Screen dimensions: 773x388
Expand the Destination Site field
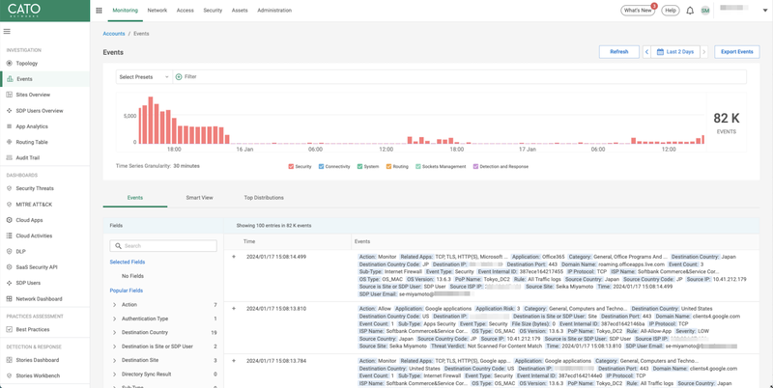point(115,360)
